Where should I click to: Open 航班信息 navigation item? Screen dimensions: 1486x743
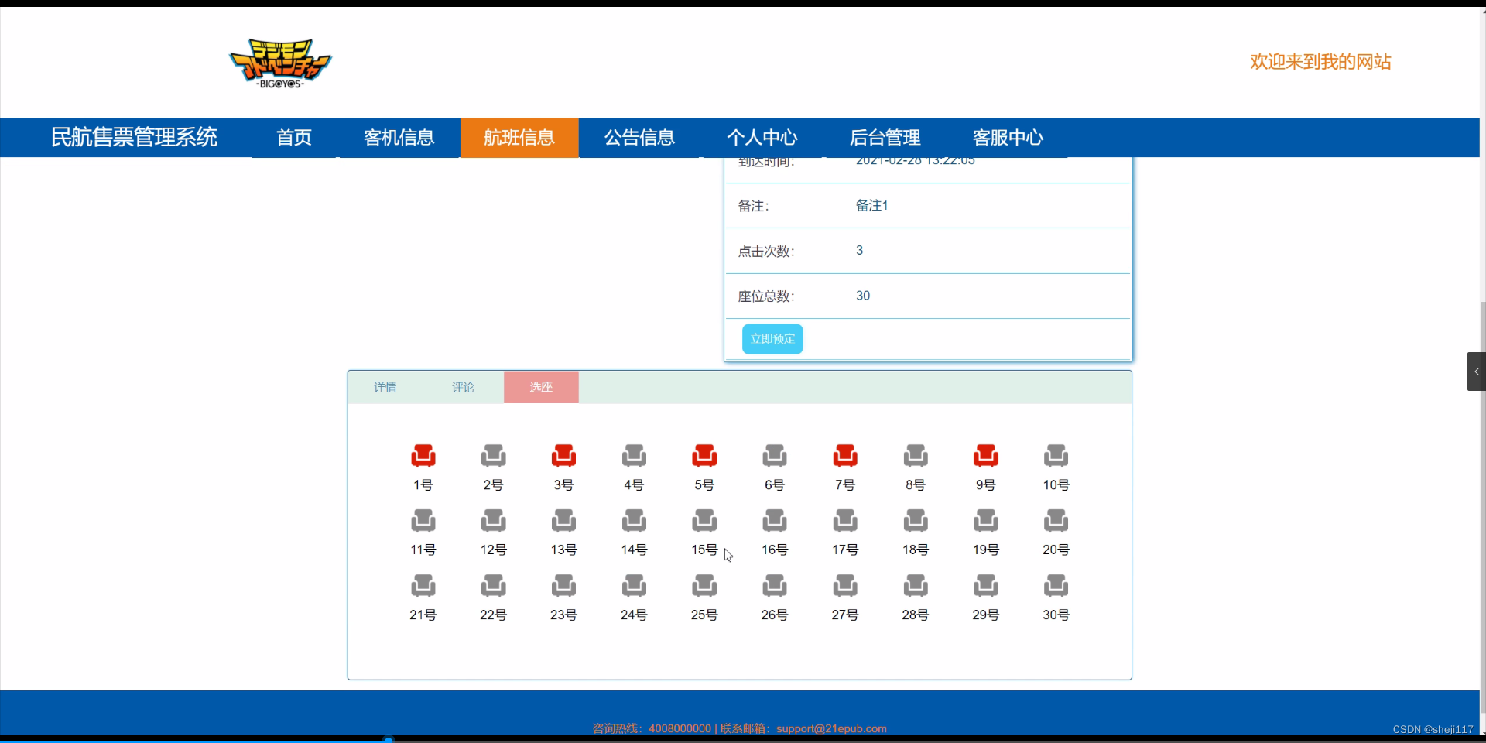point(519,138)
